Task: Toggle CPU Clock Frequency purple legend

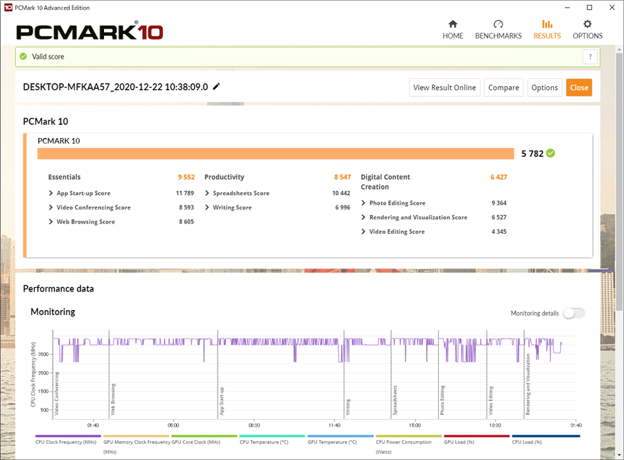Action: (68, 440)
